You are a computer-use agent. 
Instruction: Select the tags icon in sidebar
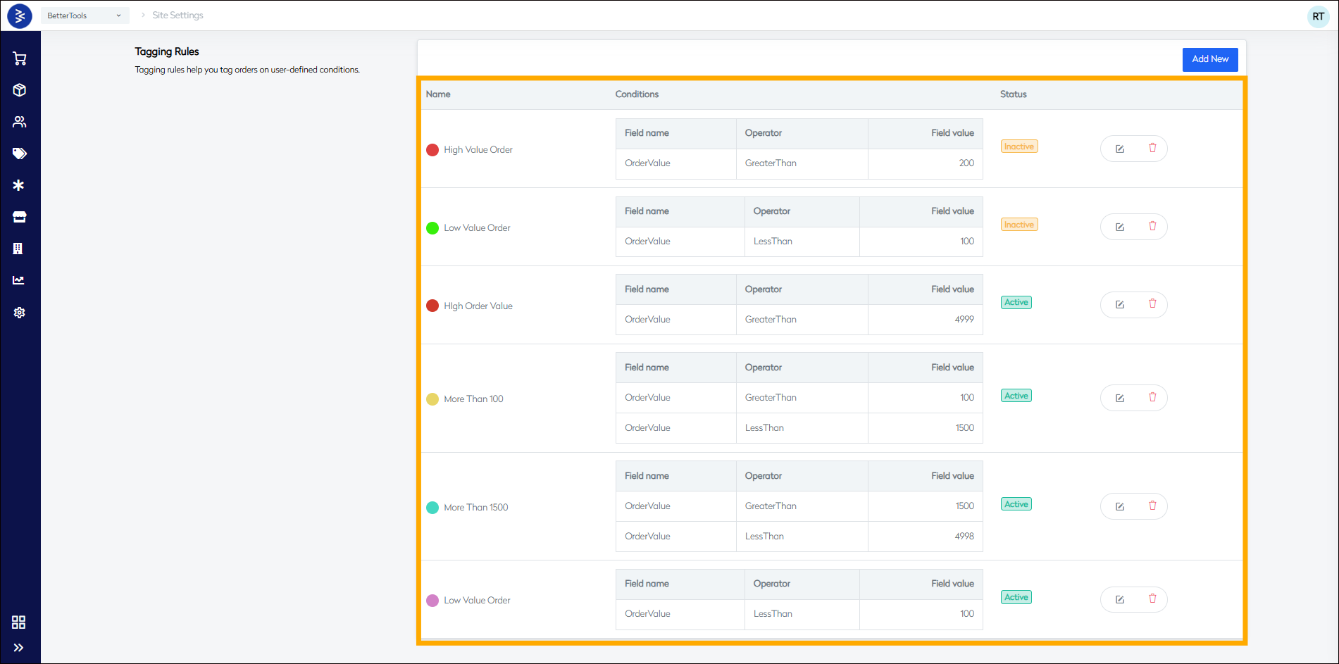tap(20, 154)
